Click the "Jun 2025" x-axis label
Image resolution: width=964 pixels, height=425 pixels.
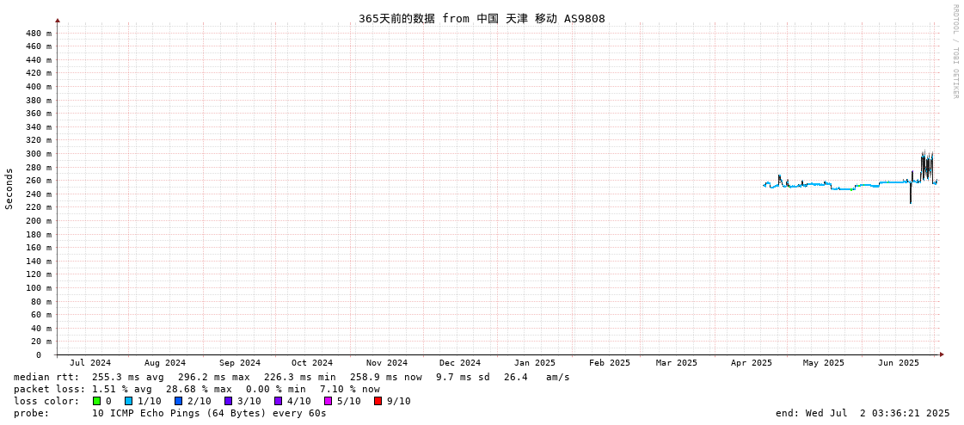[899, 363]
